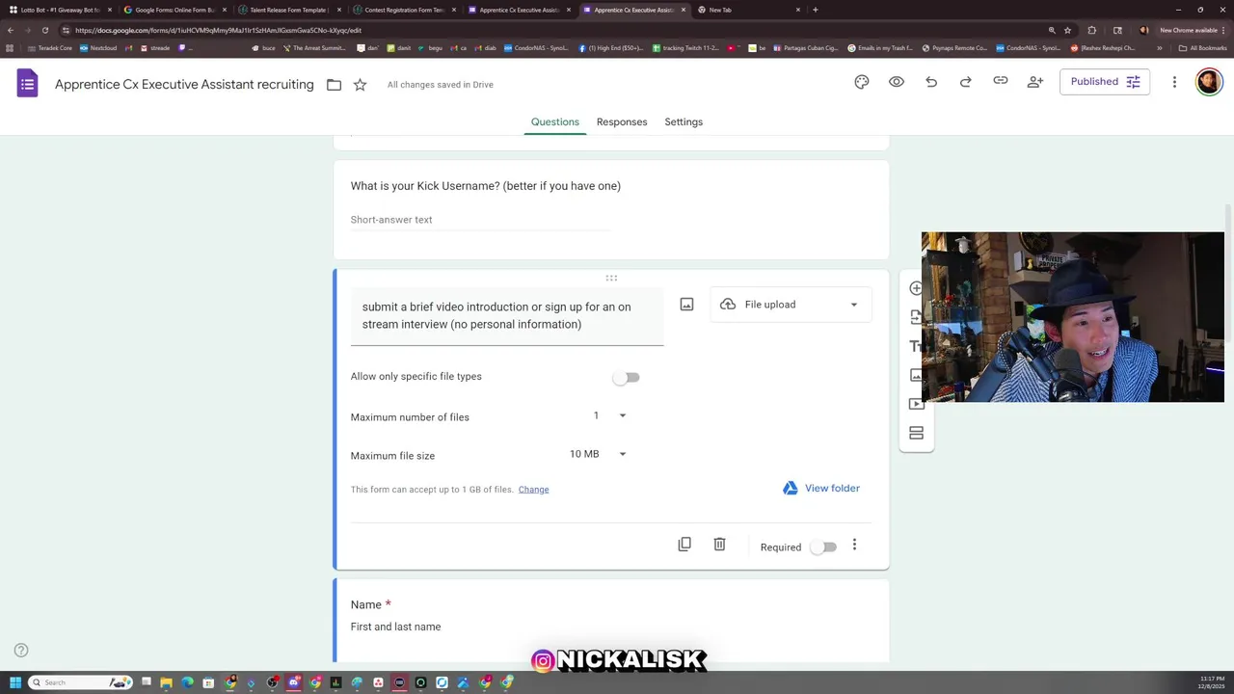Switch to the Settings tab
Screen dimensions: 1234x694
pyautogui.click(x=684, y=121)
